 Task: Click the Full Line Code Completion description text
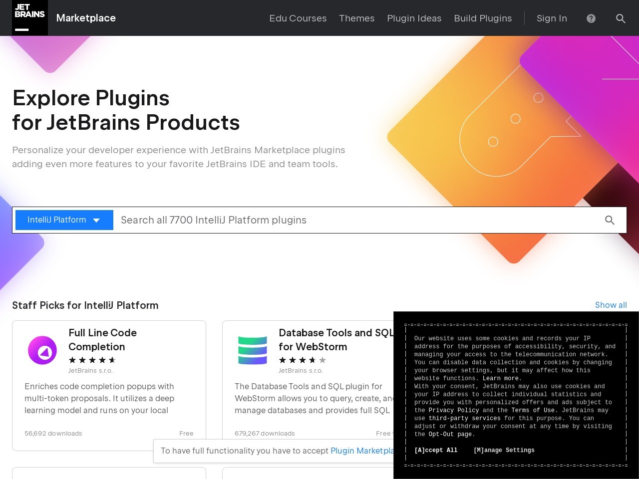coord(99,398)
